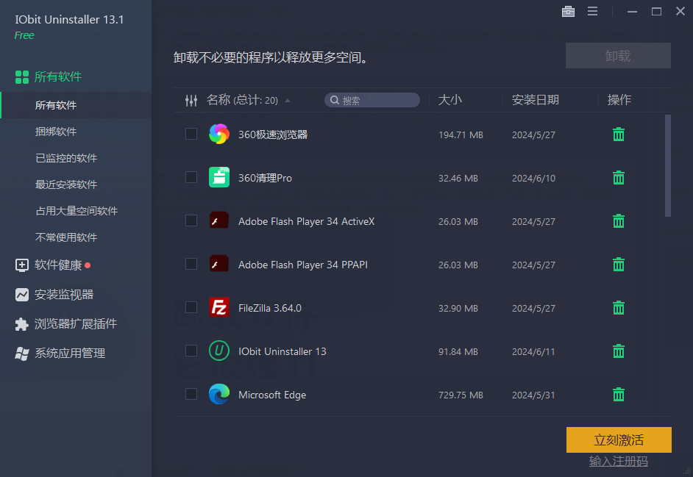Check the Microsoft Edge checkbox
Screen dimensions: 693x477
coord(191,394)
